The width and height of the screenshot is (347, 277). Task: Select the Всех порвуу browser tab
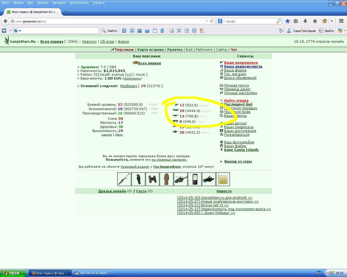(33, 12)
